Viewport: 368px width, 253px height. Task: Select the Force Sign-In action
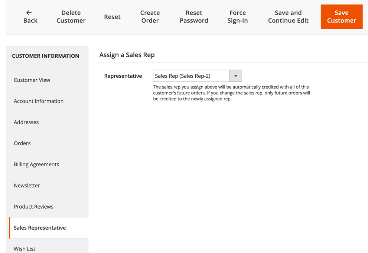pos(237,17)
